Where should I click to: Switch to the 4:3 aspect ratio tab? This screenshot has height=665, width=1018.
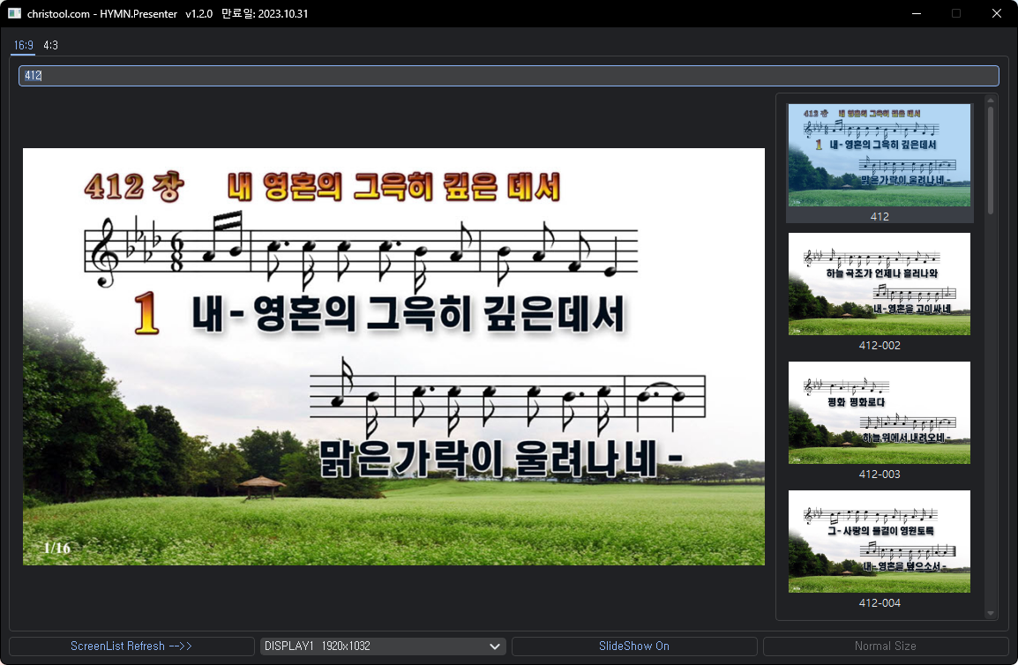pyautogui.click(x=50, y=44)
